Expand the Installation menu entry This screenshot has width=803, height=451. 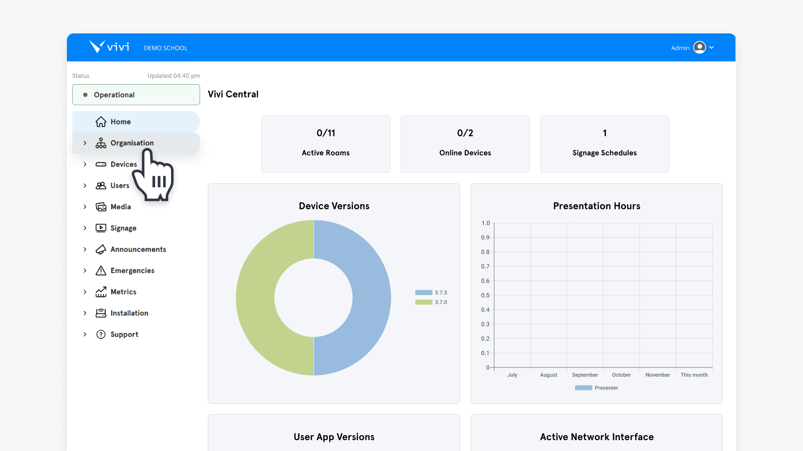coord(85,313)
